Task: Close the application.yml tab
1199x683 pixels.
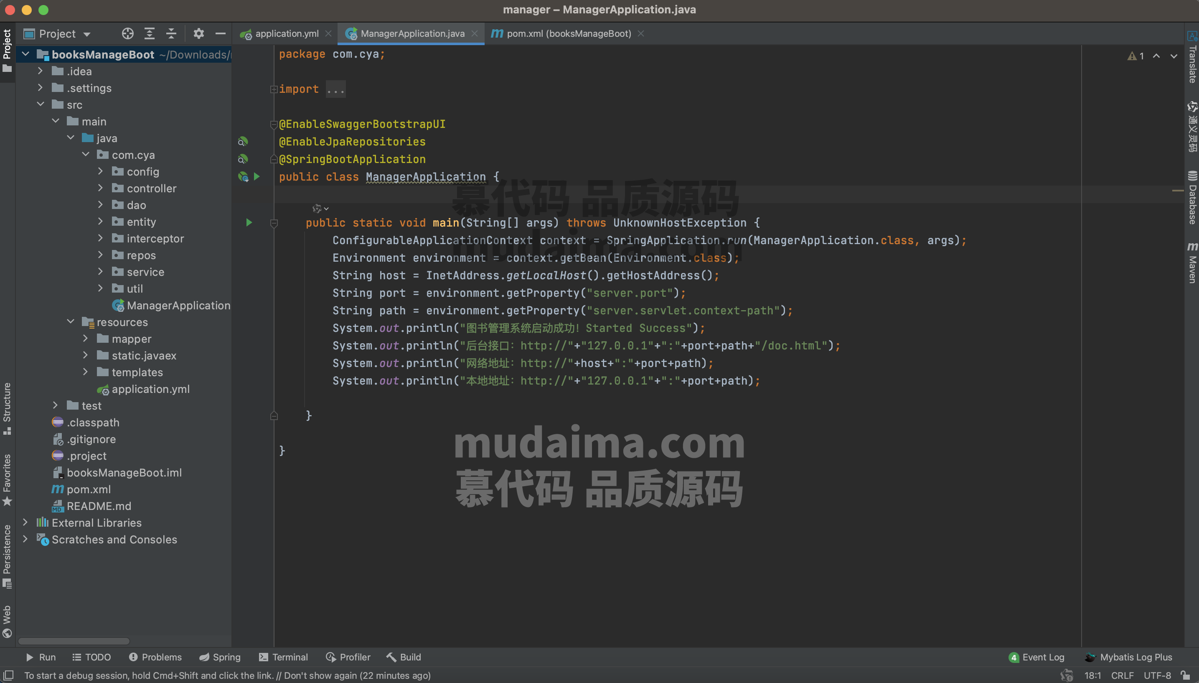Action: [x=329, y=34]
